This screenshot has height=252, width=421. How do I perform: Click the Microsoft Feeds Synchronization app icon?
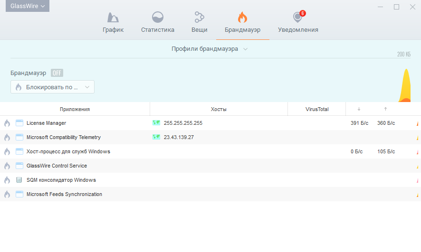click(19, 194)
